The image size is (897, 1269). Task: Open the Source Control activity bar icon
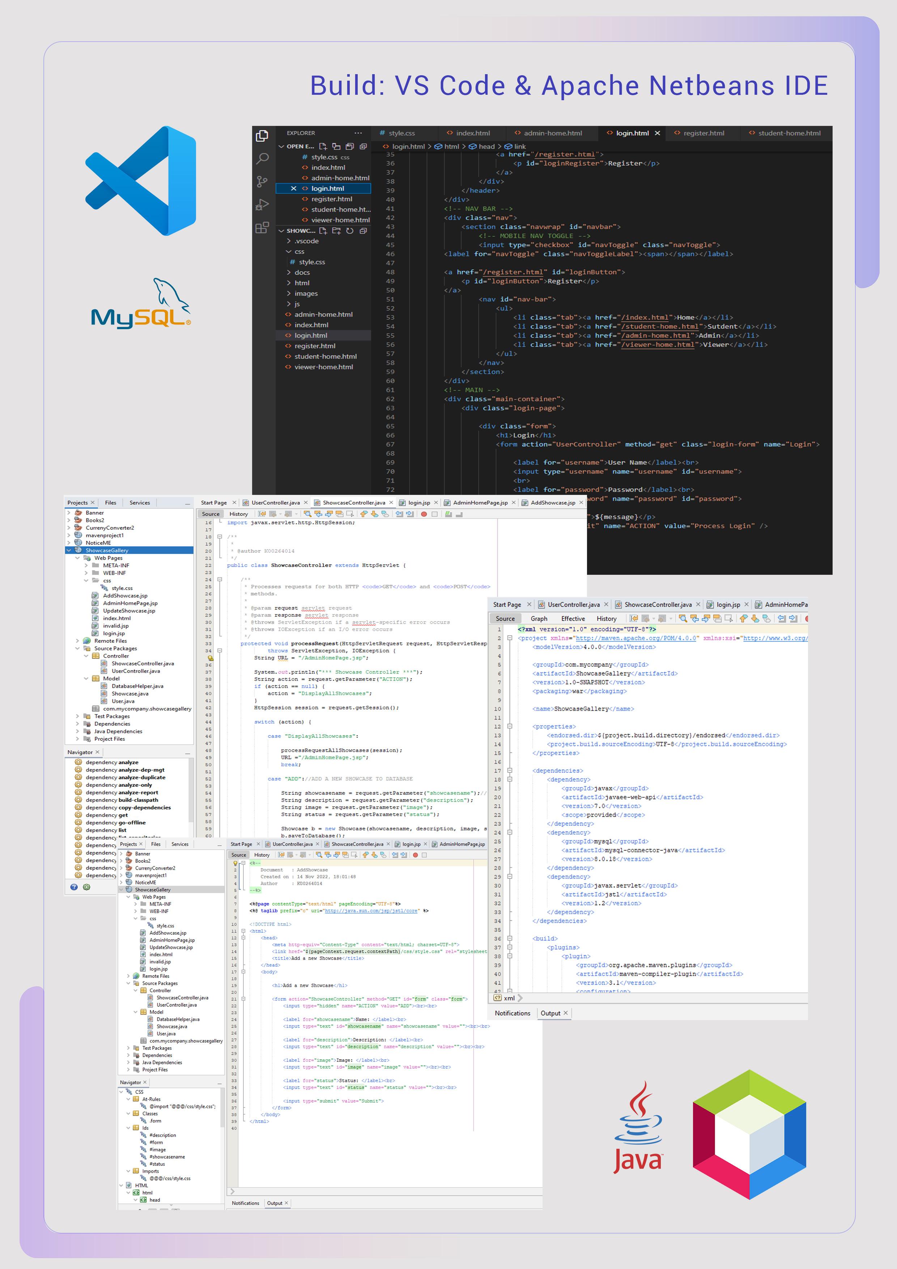(x=263, y=182)
